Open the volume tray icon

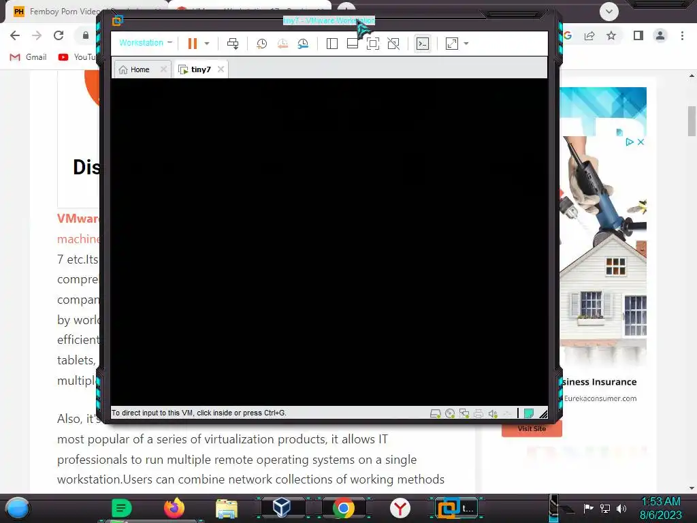point(621,508)
